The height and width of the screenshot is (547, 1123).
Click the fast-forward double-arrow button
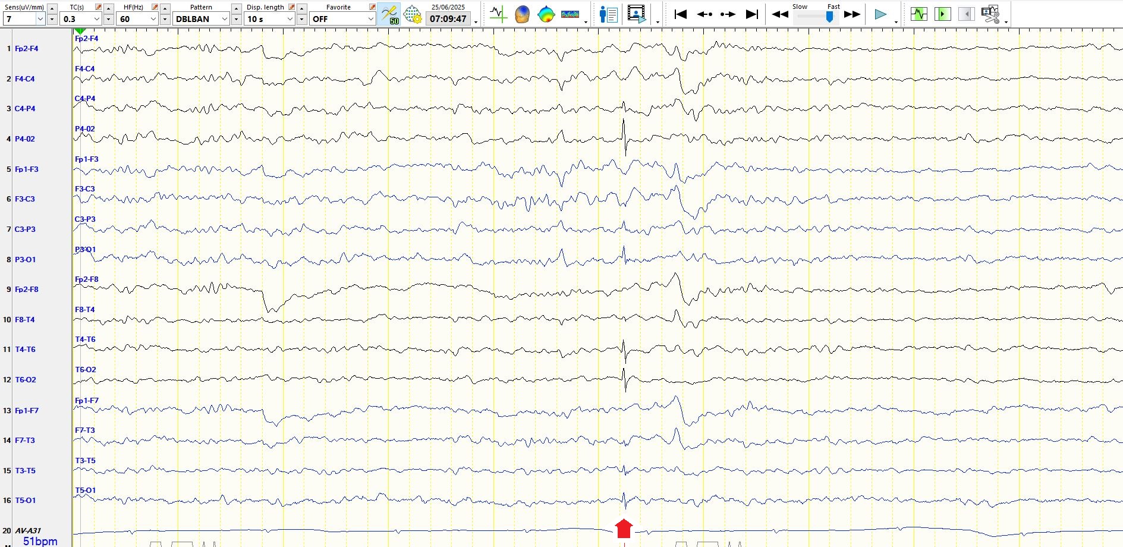click(x=852, y=14)
